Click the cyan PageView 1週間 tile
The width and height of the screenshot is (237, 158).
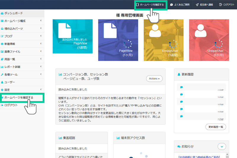[x=72, y=36]
